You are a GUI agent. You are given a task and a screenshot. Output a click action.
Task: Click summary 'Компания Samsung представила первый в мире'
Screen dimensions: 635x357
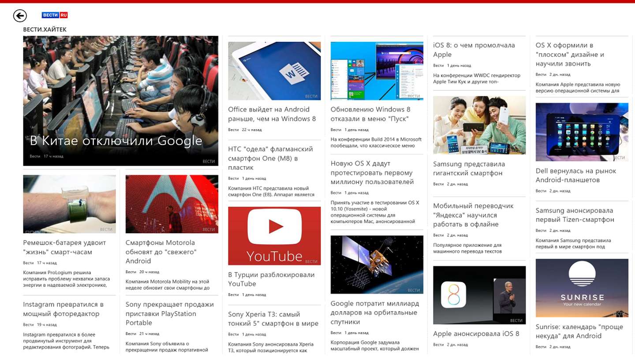(x=573, y=244)
